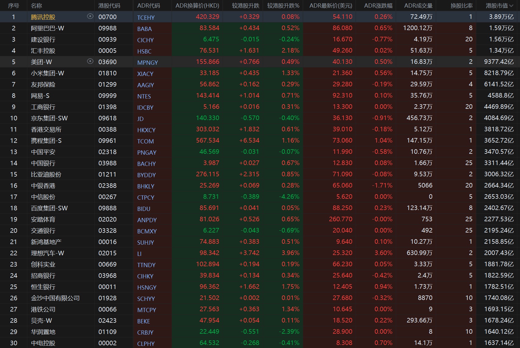Click the ADR最新价(美元) column header
This screenshot has height=348, width=520.
pyautogui.click(x=330, y=6)
